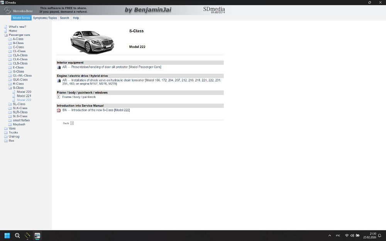This screenshot has width=386, height=241.
Task: Click document icon beside chain tensioner entry
Action: point(59,81)
